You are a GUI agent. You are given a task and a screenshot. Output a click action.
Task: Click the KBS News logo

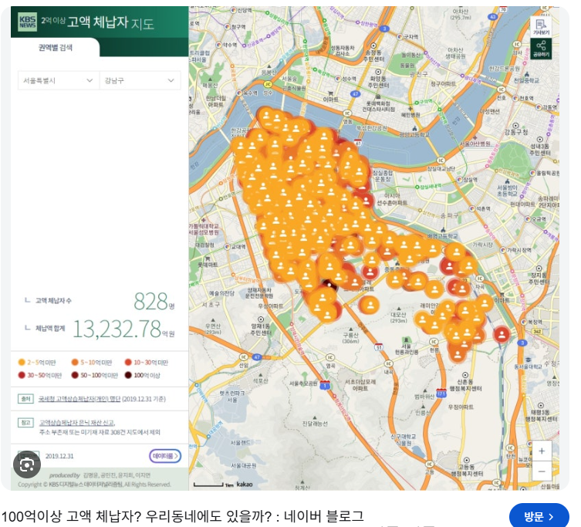click(28, 22)
